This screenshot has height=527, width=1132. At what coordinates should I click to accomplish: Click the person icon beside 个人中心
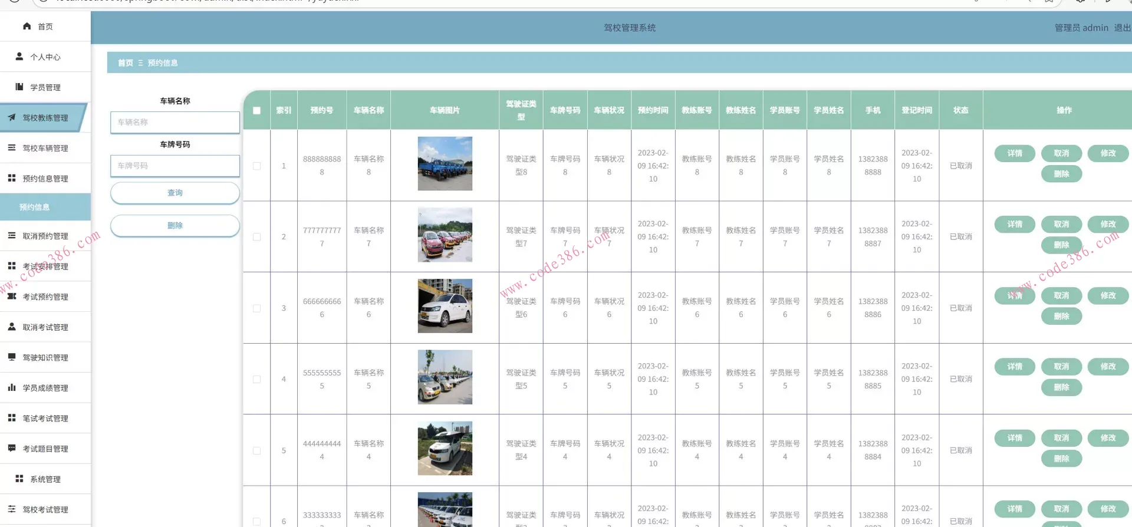point(19,57)
